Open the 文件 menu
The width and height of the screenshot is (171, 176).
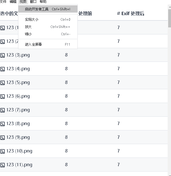pos(3,2)
